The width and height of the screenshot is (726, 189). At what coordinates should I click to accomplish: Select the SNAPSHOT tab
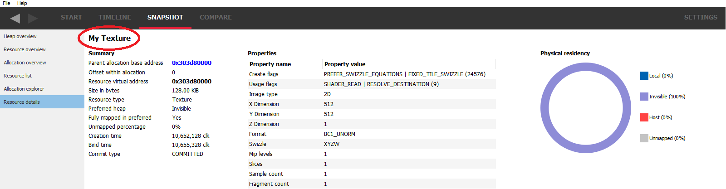click(x=165, y=17)
